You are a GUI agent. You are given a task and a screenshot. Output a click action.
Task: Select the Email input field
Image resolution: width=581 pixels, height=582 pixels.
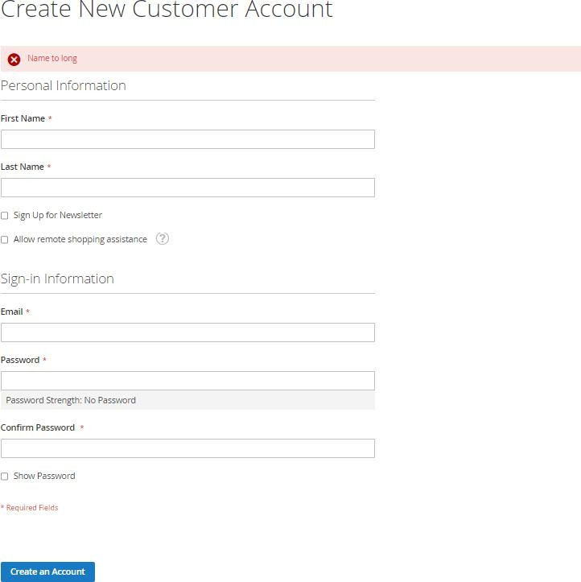[187, 332]
